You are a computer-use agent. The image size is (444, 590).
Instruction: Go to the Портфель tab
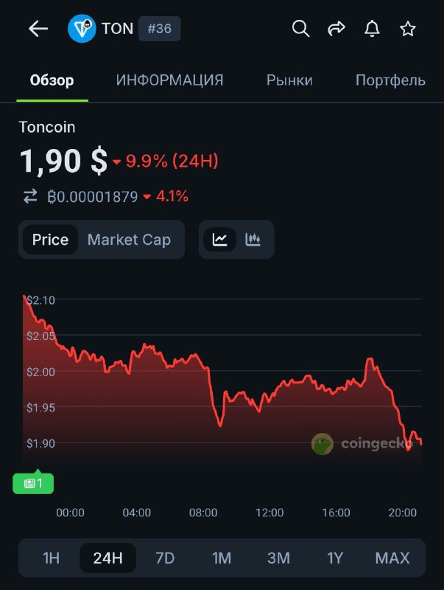(390, 80)
